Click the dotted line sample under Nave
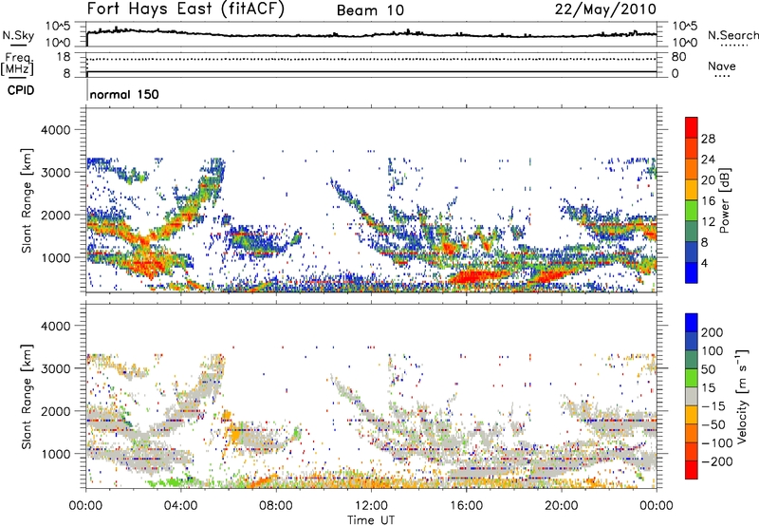This screenshot has width=759, height=526. coord(723,76)
